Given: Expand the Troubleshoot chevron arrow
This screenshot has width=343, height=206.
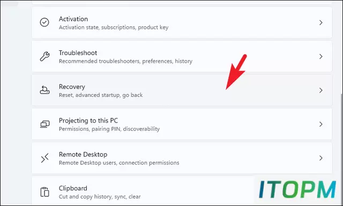Looking at the screenshot, I should 320,56.
